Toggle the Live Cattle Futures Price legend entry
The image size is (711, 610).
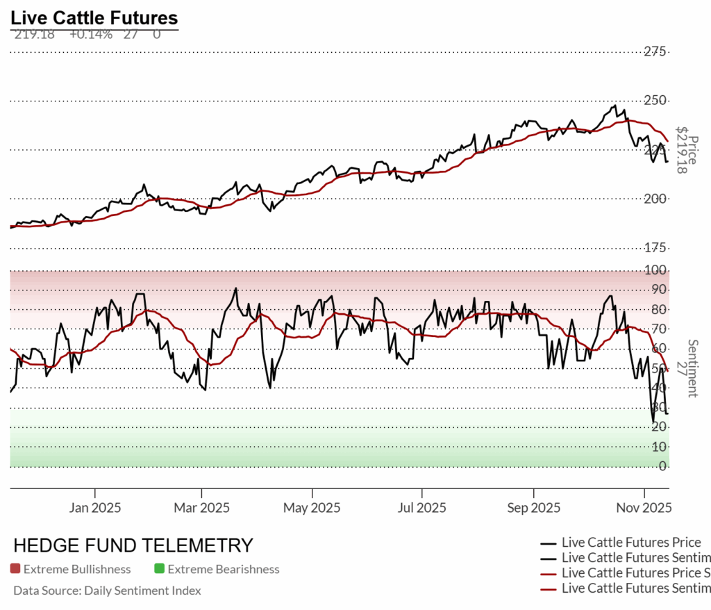[x=630, y=543]
